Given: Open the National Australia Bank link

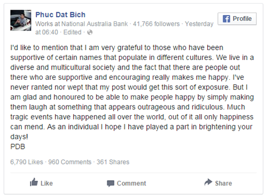Looking at the screenshot, I should (95, 24).
